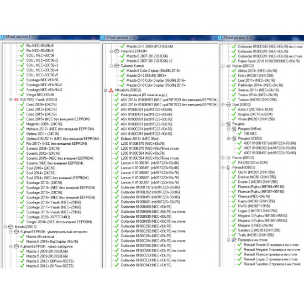304x304 pixels.
Task: Collapse the Opel (OBD2) node
Action: [x=223, y=104]
